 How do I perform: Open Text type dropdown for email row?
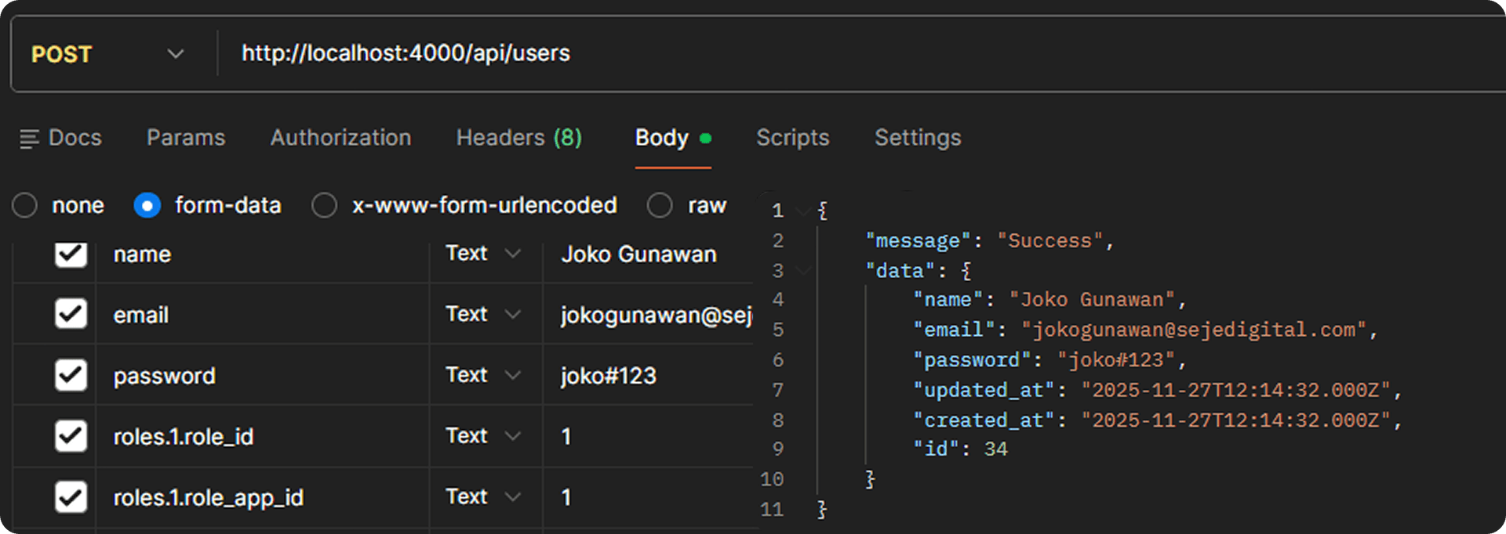pyautogui.click(x=483, y=314)
